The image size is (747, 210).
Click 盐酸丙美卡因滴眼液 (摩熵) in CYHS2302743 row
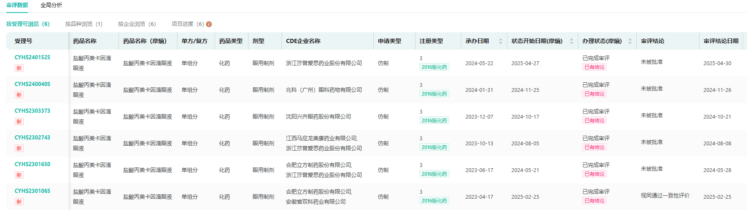coord(148,144)
